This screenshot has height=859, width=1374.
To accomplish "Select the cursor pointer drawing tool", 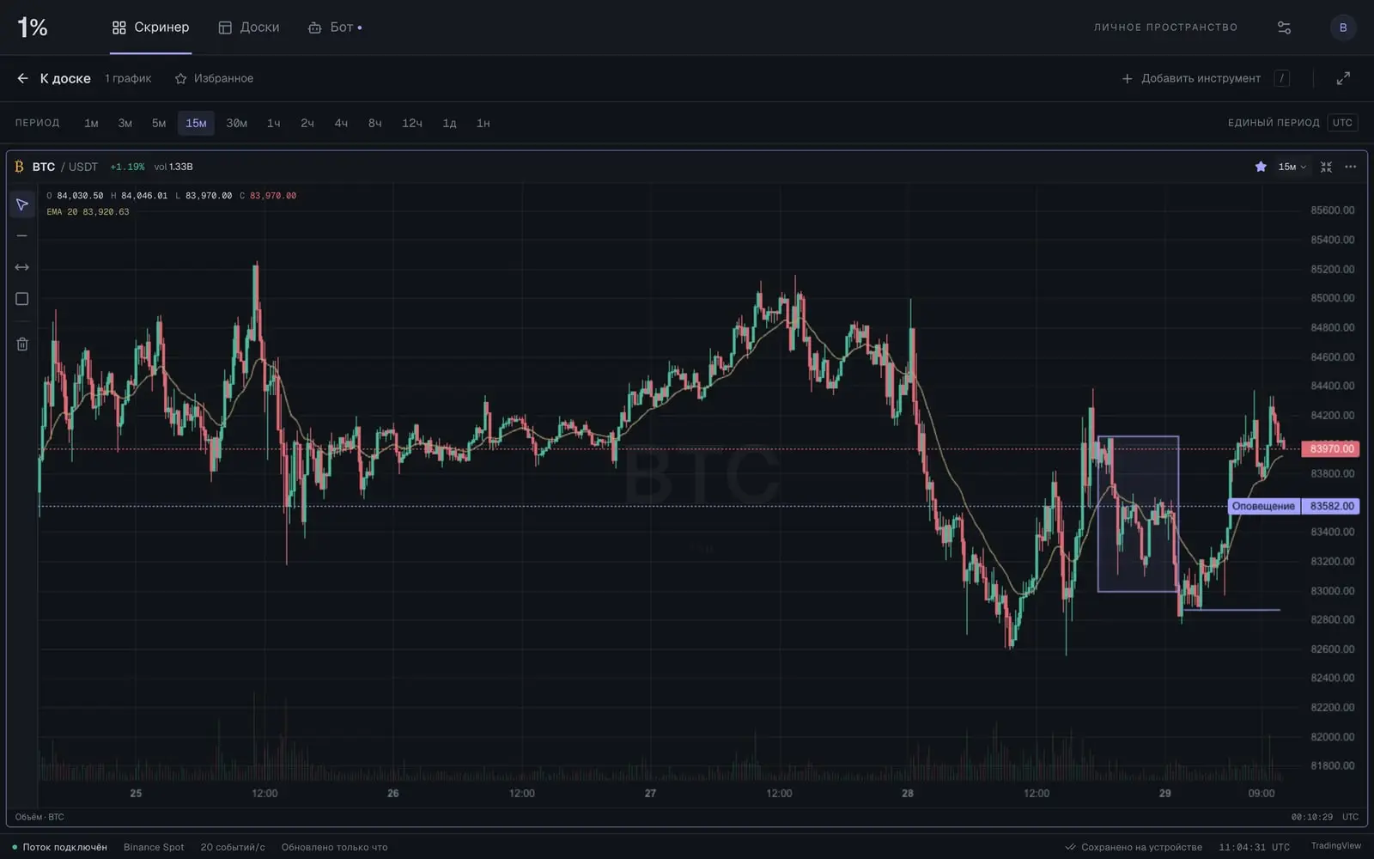I will coord(22,204).
